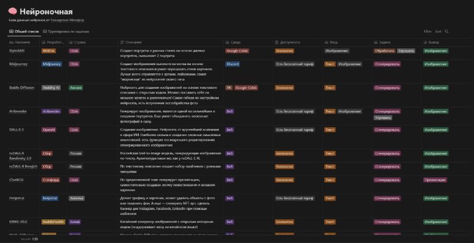This screenshot has width=474, height=243.
Task: Click the Вывод column header icon
Action: click(425, 43)
